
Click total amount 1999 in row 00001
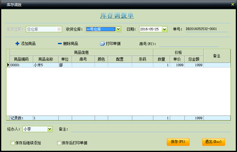pos(194,65)
